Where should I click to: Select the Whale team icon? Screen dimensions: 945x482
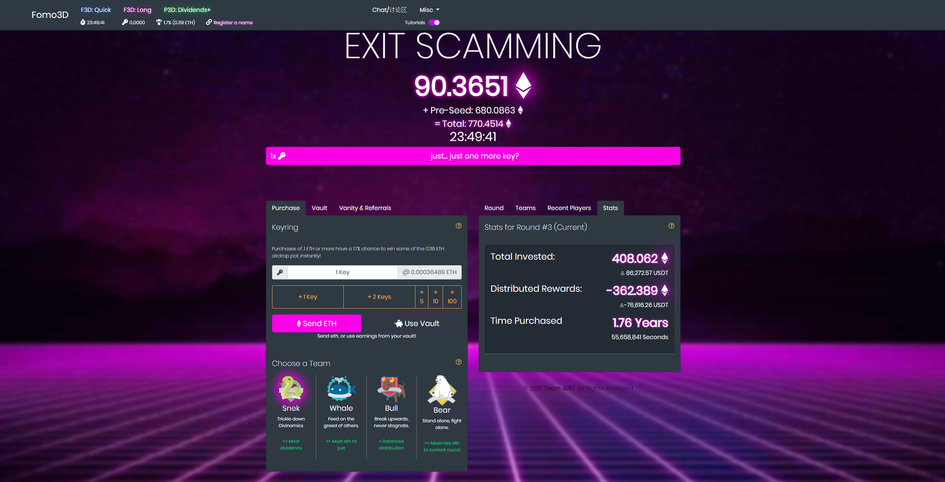click(x=341, y=388)
